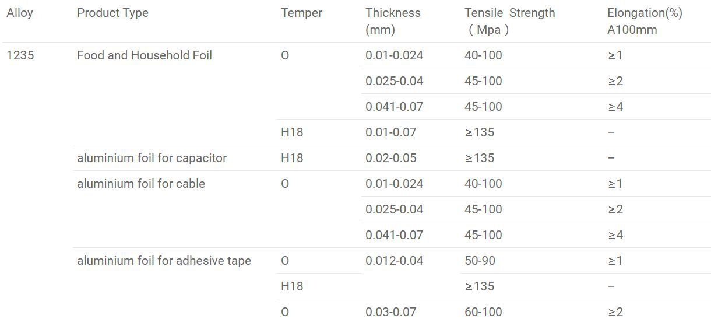Select the Thickness (mm) column header
711x326 pixels.
393,21
